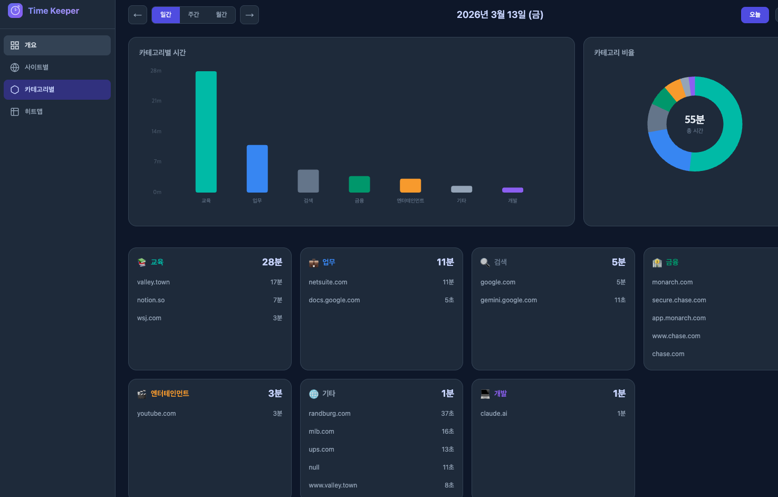The image size is (778, 497).
Task: Switch to 일간 daily view
Action: coord(166,15)
